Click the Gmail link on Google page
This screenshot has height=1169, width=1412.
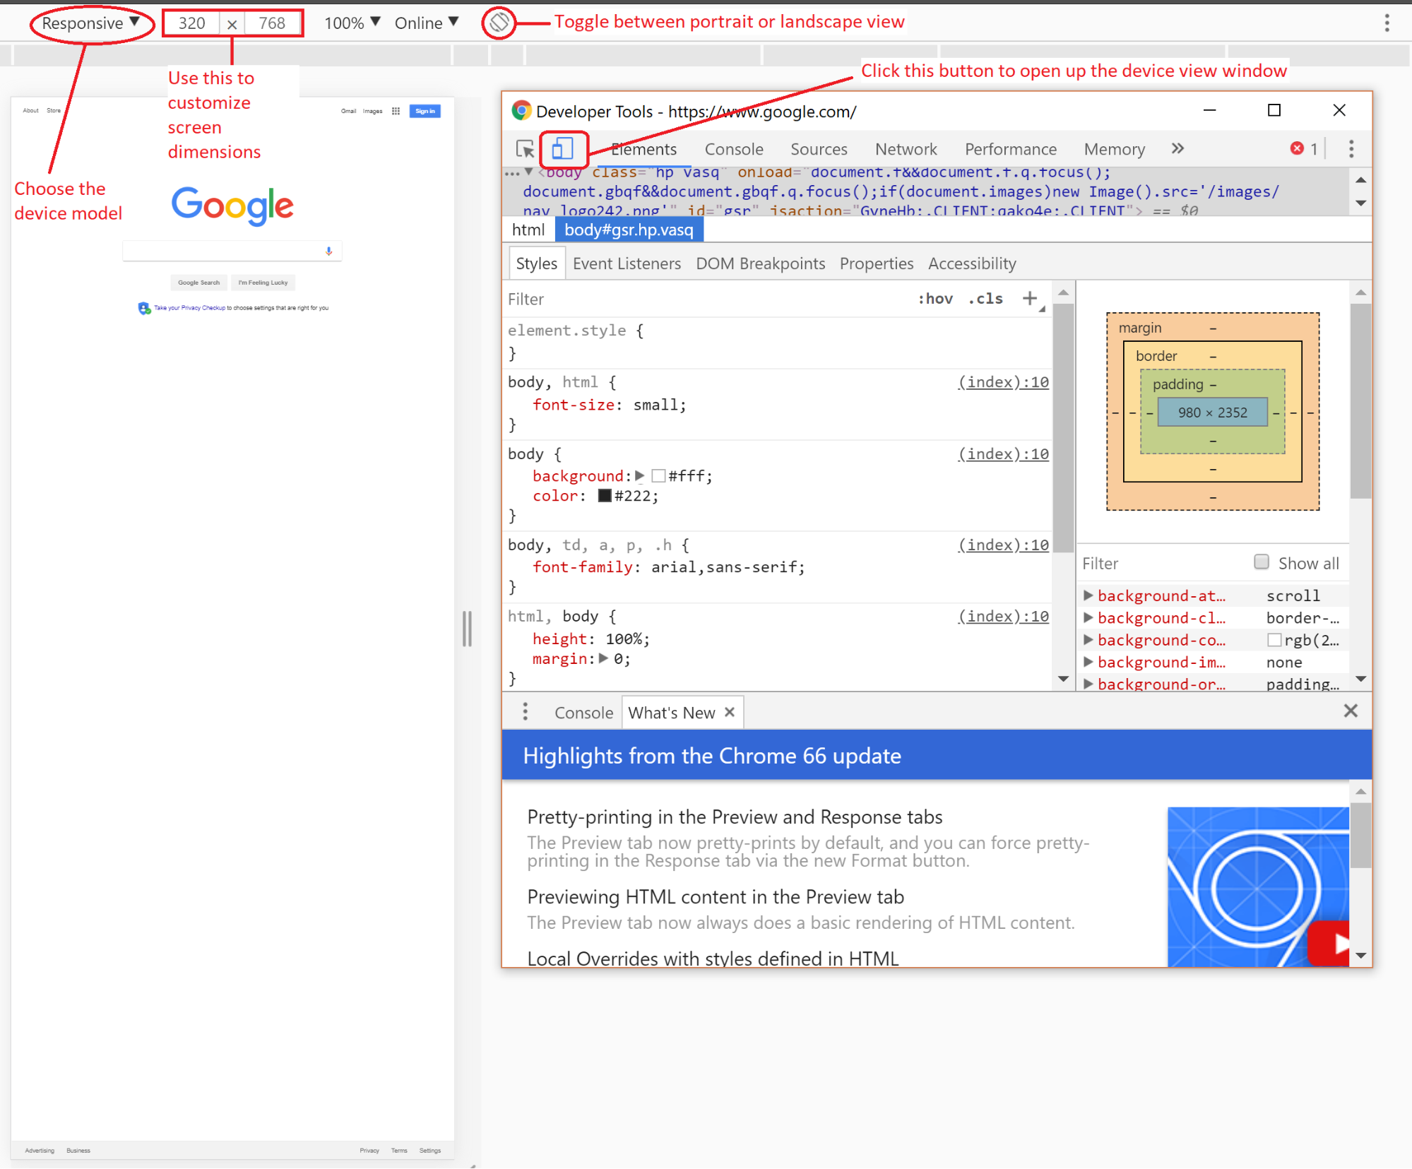click(x=348, y=111)
